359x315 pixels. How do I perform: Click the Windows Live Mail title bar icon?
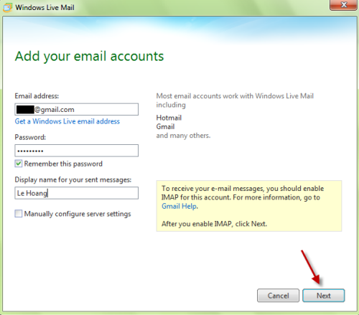coord(7,7)
